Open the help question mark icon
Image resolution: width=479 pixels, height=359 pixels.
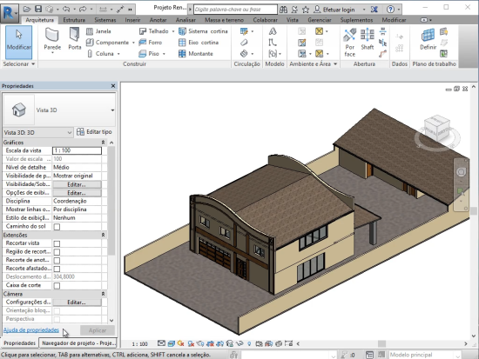click(x=390, y=10)
